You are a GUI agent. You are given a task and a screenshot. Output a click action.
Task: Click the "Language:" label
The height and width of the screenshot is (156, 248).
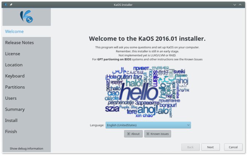pyautogui.click(x=97, y=125)
